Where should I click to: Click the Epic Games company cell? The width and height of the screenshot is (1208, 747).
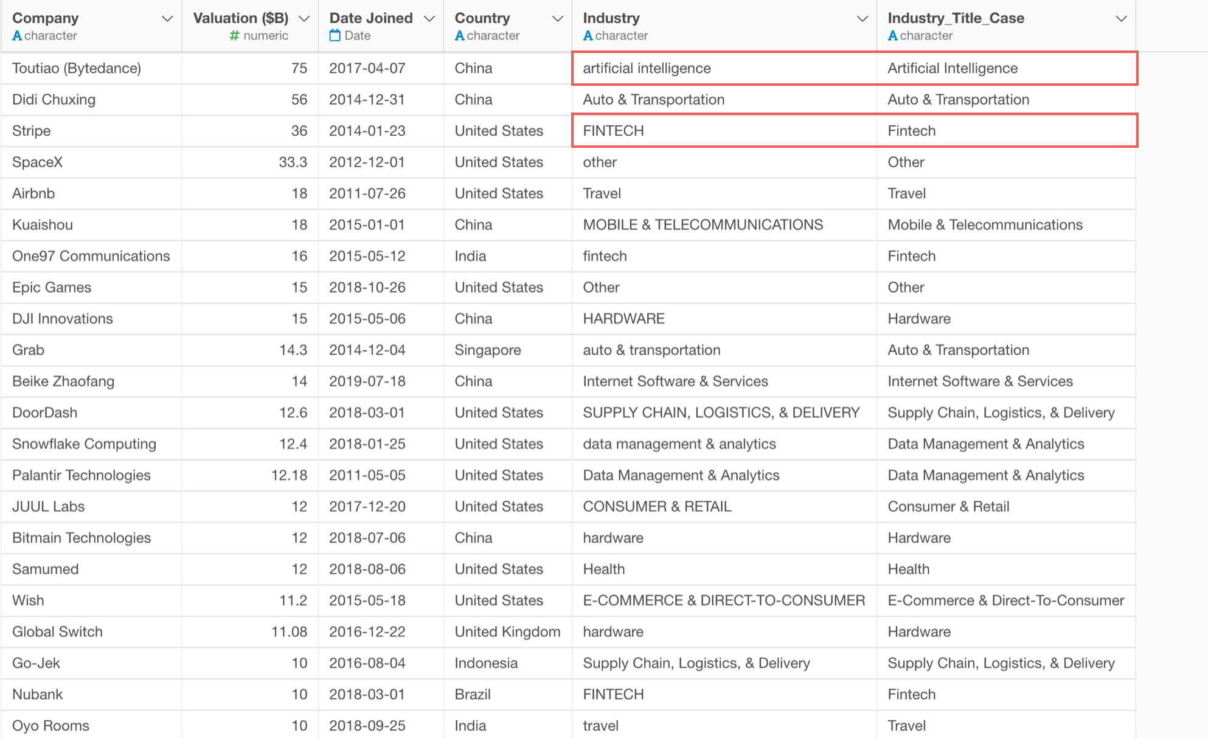coord(91,288)
